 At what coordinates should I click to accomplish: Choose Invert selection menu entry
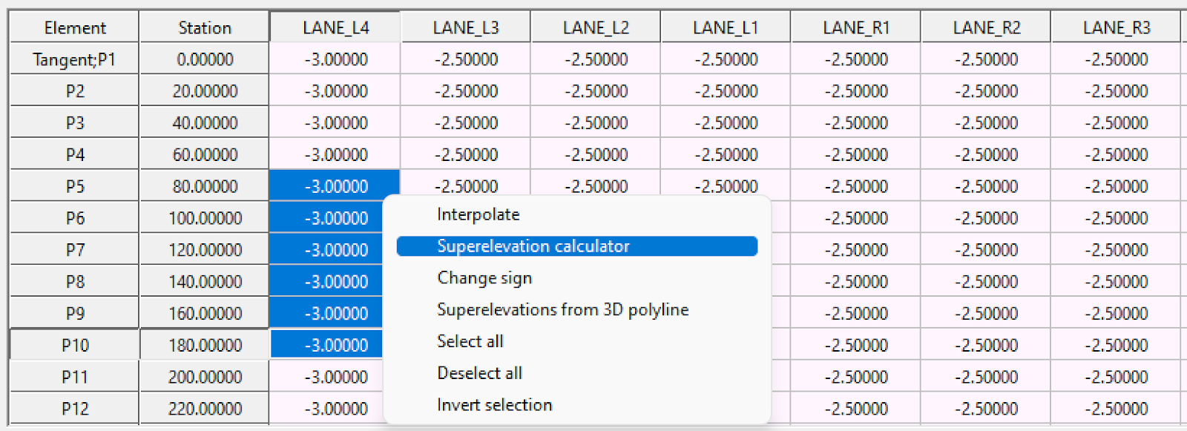[x=494, y=405]
